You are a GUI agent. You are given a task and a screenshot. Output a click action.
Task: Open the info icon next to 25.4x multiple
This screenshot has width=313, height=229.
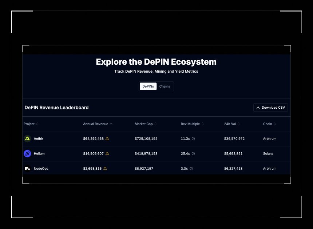193,153
